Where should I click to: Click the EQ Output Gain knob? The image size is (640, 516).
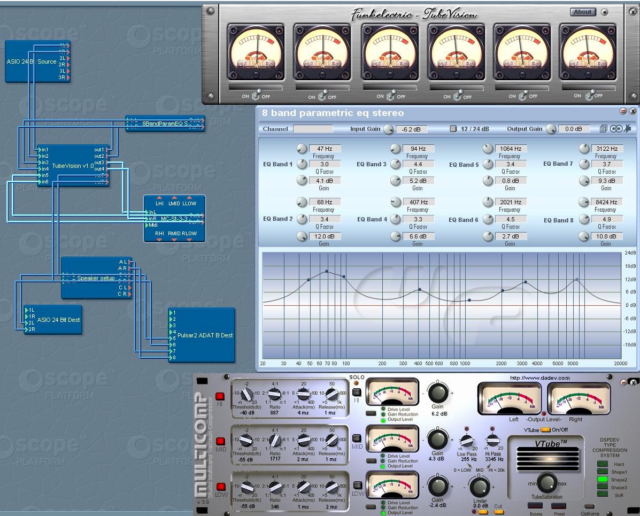(551, 129)
